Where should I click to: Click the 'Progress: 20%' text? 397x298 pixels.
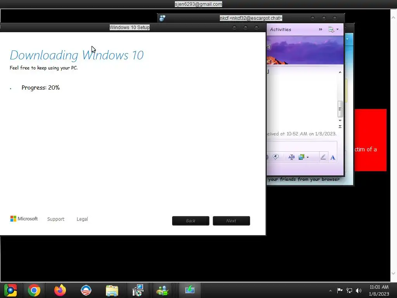click(x=40, y=88)
